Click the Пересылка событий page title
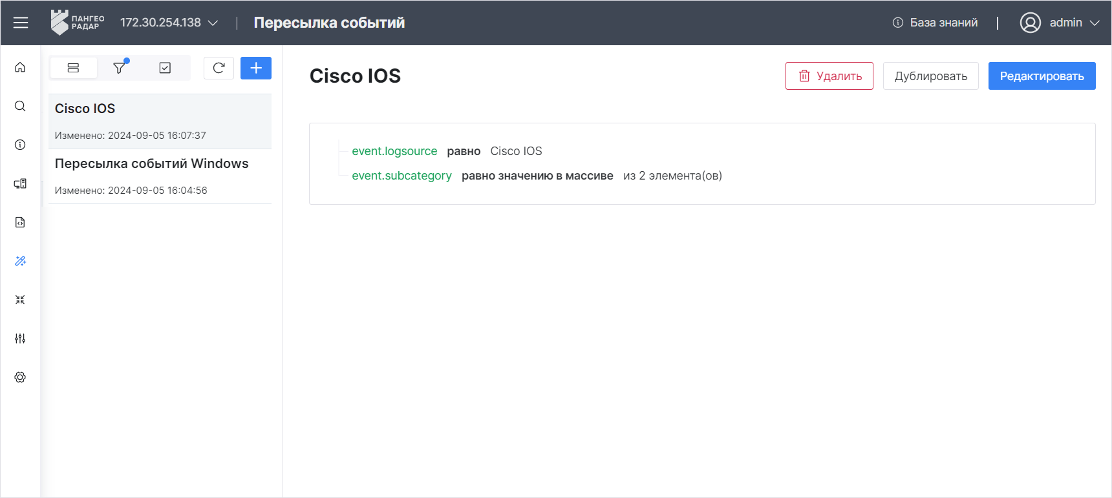Screen dimensions: 1112x498 point(329,23)
